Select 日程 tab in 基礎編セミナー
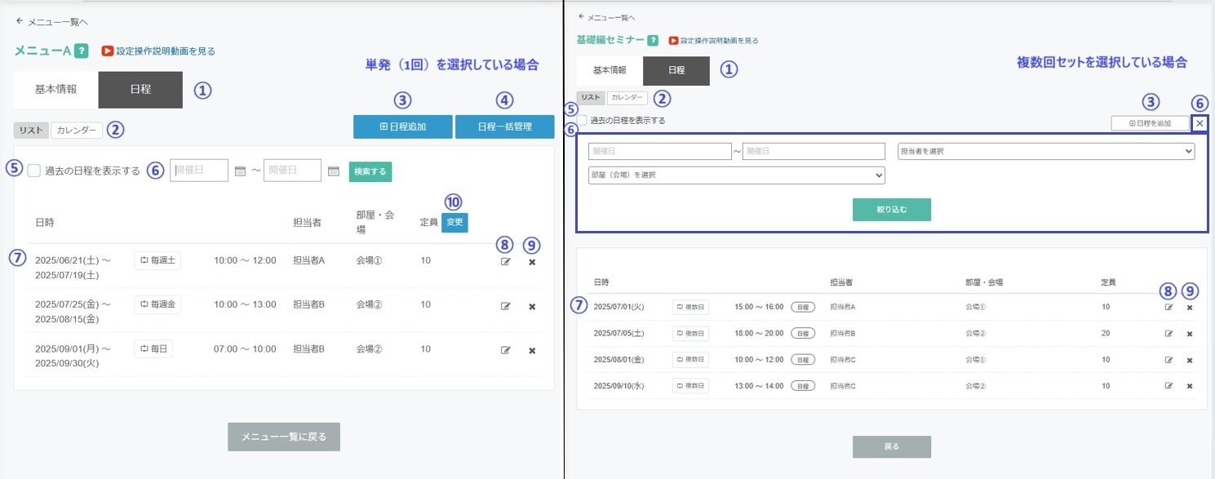 (x=676, y=71)
